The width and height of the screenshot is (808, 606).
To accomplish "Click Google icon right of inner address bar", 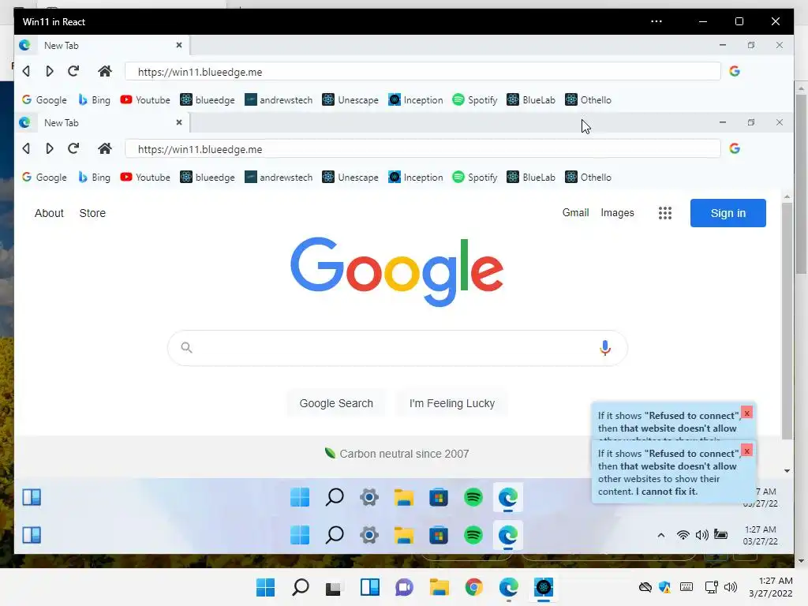I will click(x=735, y=148).
